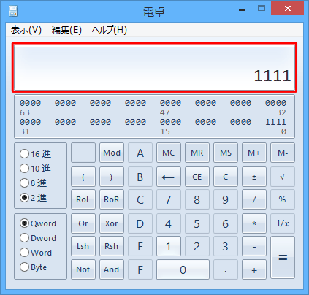
Task: Click the hex digit D button
Action: (140, 223)
